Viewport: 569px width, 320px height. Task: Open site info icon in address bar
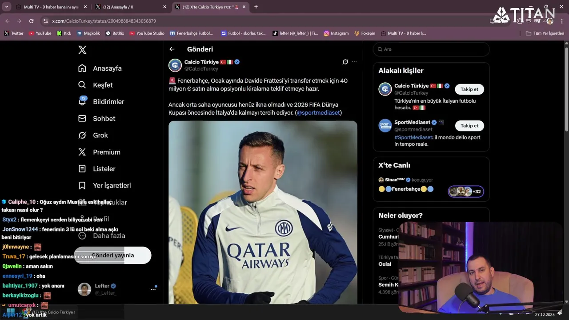(45, 21)
